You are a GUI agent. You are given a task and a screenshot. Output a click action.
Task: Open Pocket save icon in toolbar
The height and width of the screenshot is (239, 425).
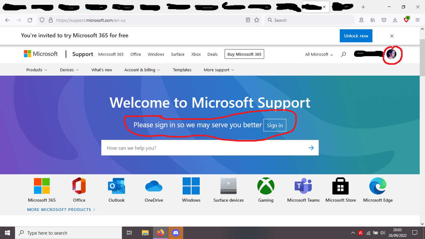pos(384,20)
